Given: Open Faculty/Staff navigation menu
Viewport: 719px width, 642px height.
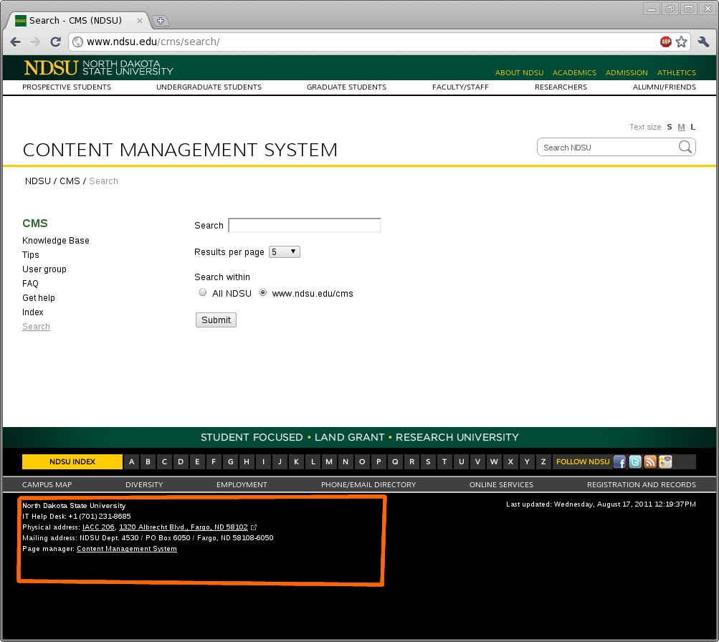Looking at the screenshot, I should click(460, 87).
